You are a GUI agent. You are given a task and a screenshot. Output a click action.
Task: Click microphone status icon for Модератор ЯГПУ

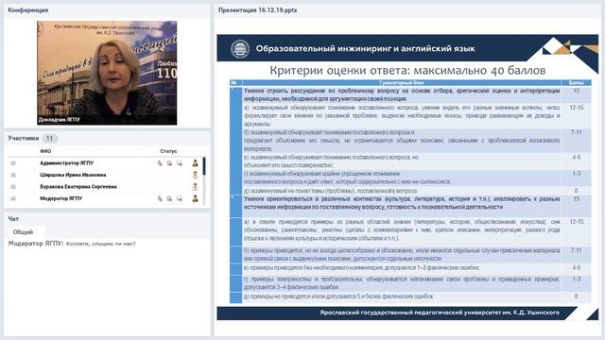click(160, 198)
